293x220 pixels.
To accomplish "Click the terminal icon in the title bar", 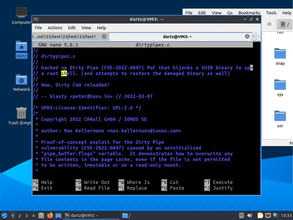I will (36, 19).
